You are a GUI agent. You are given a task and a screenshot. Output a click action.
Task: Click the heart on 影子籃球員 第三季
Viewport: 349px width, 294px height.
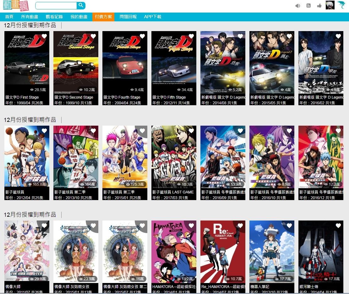point(142,131)
